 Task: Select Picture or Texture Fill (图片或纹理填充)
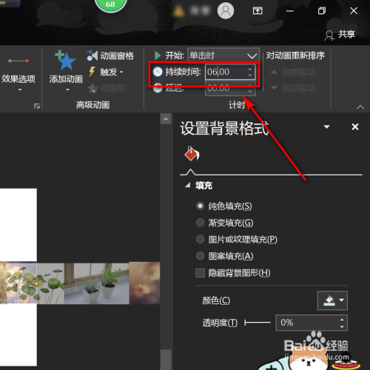(x=200, y=239)
